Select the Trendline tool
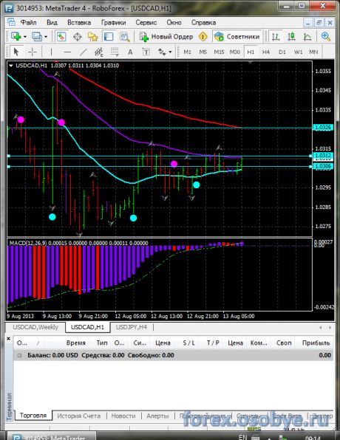 coord(84,52)
